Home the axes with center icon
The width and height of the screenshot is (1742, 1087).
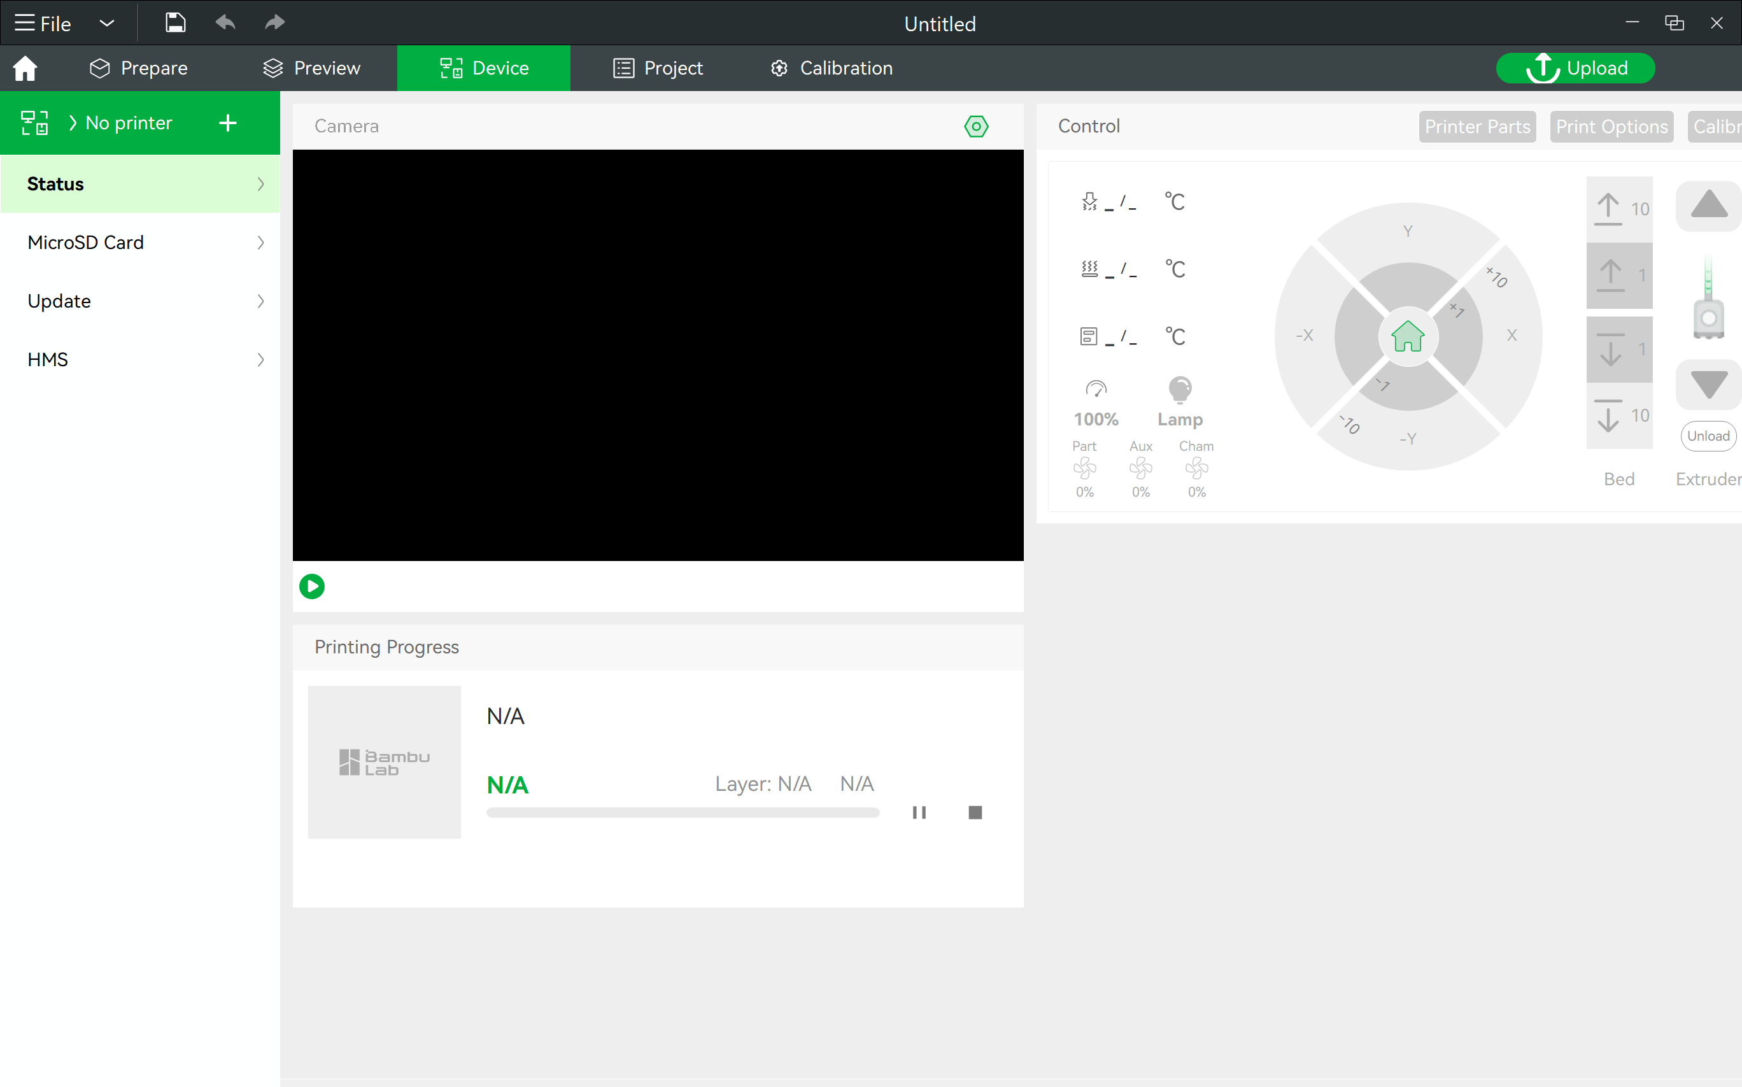coord(1408,336)
